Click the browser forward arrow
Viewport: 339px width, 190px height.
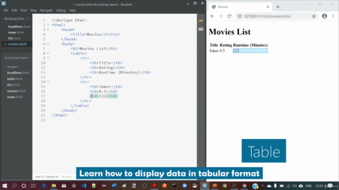point(220,16)
